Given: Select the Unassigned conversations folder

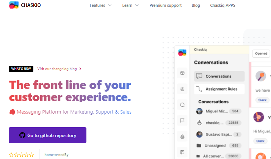Looking at the screenshot, I should tap(219, 145).
